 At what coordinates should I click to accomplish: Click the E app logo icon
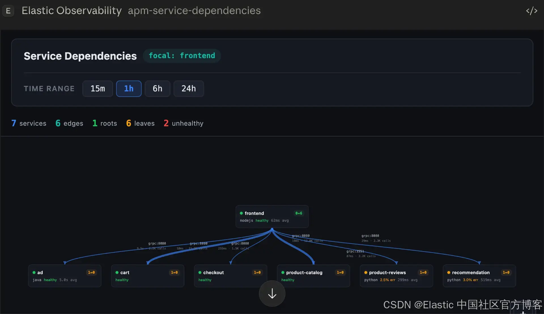(8, 11)
